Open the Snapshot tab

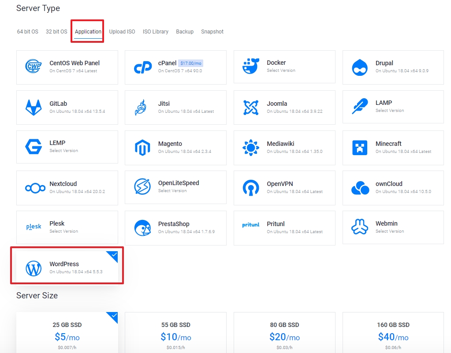(212, 32)
